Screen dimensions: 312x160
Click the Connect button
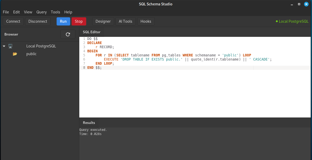click(x=13, y=21)
